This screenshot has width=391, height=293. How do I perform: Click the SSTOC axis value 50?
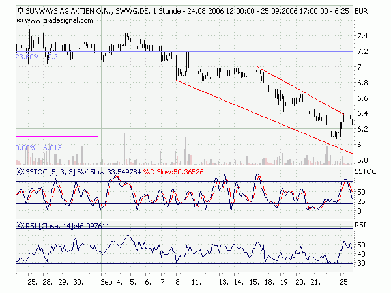(361, 192)
